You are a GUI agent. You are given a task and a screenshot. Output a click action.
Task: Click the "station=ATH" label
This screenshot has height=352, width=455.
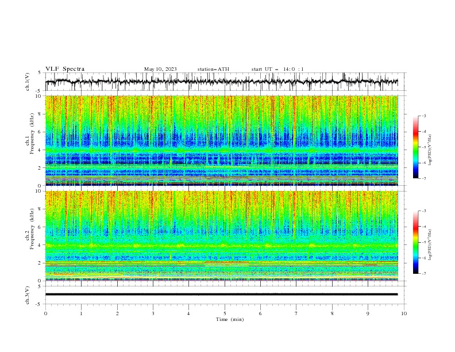(213, 69)
